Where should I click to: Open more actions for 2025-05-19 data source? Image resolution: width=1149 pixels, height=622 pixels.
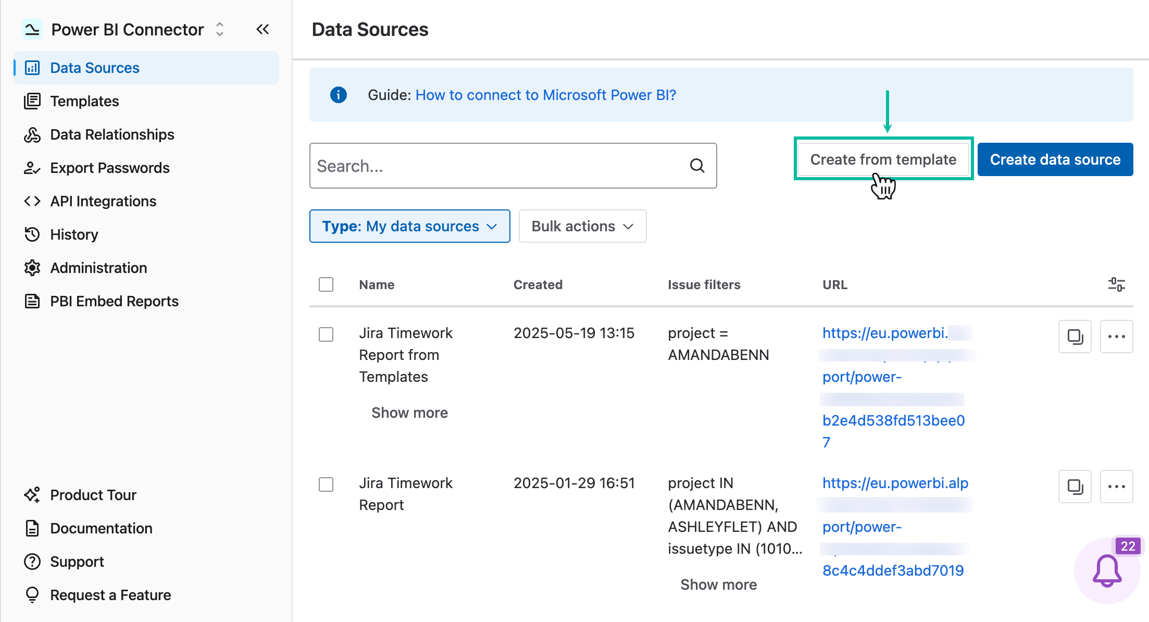pyautogui.click(x=1117, y=337)
